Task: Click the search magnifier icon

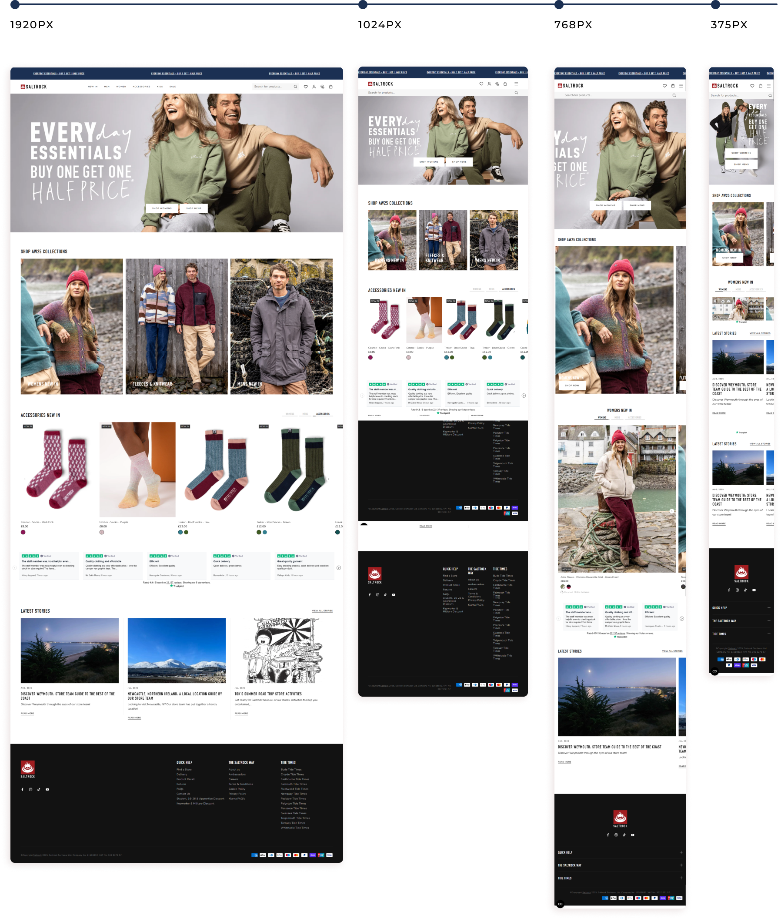Action: [295, 87]
